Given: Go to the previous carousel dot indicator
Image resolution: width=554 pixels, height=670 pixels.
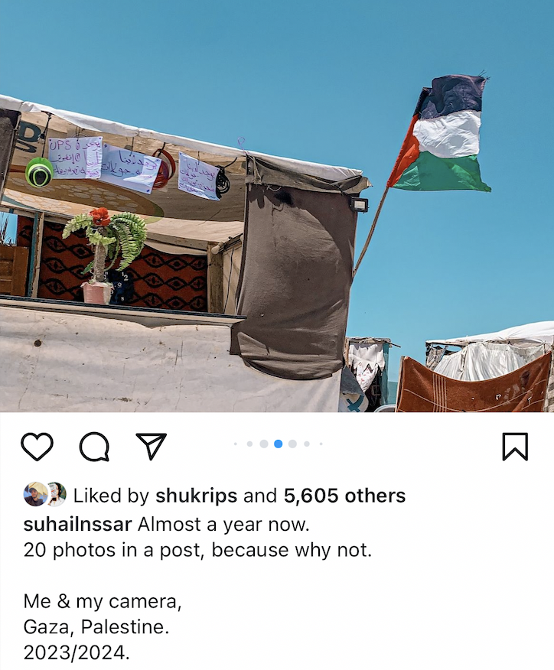Looking at the screenshot, I should 264,444.
